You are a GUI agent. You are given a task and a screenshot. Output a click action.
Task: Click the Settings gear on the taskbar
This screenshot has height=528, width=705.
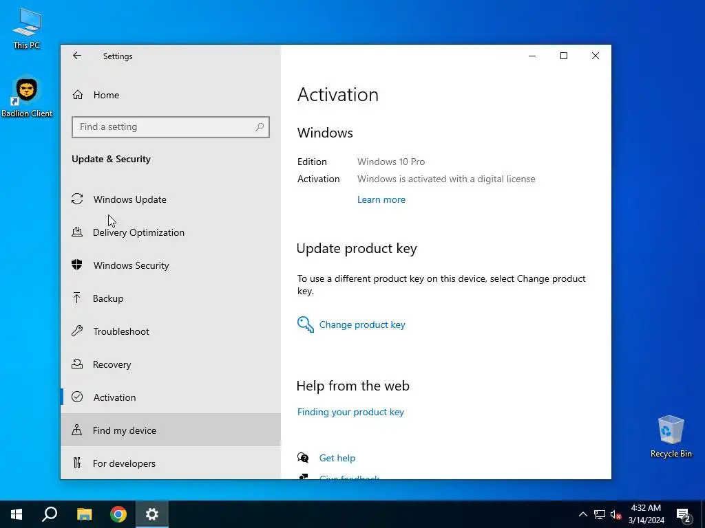152,514
